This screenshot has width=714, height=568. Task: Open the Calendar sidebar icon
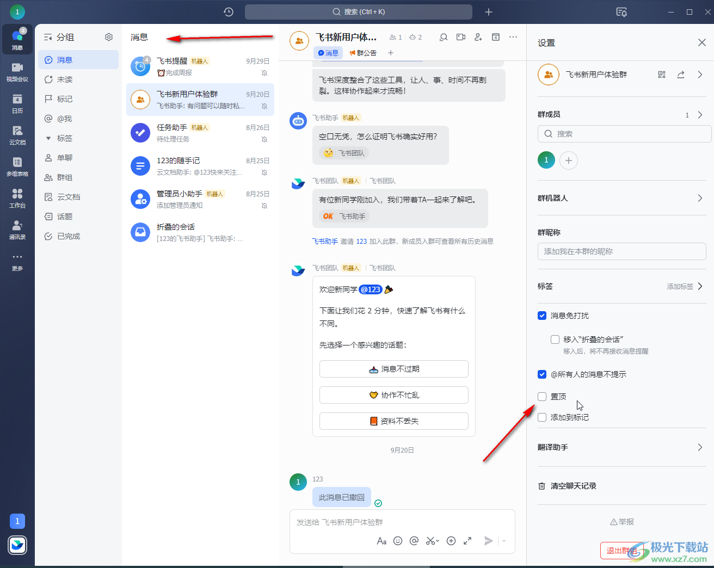click(17, 103)
